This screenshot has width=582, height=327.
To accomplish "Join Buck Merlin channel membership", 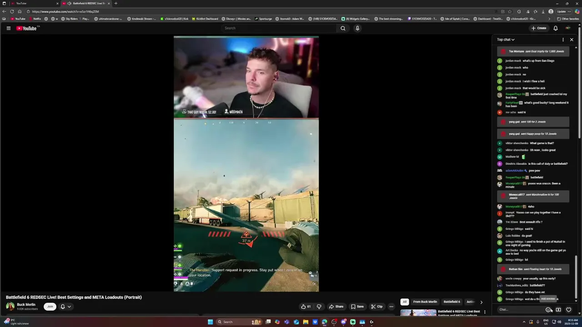I will tap(50, 307).
